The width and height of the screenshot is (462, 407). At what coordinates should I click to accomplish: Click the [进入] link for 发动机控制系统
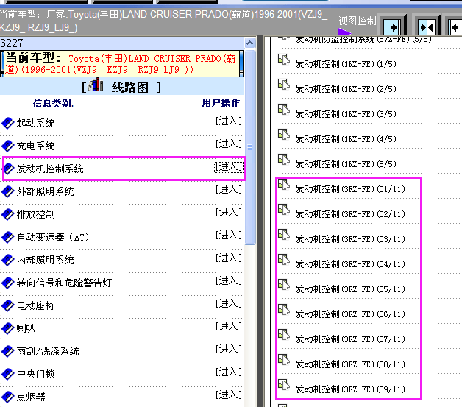pos(229,167)
